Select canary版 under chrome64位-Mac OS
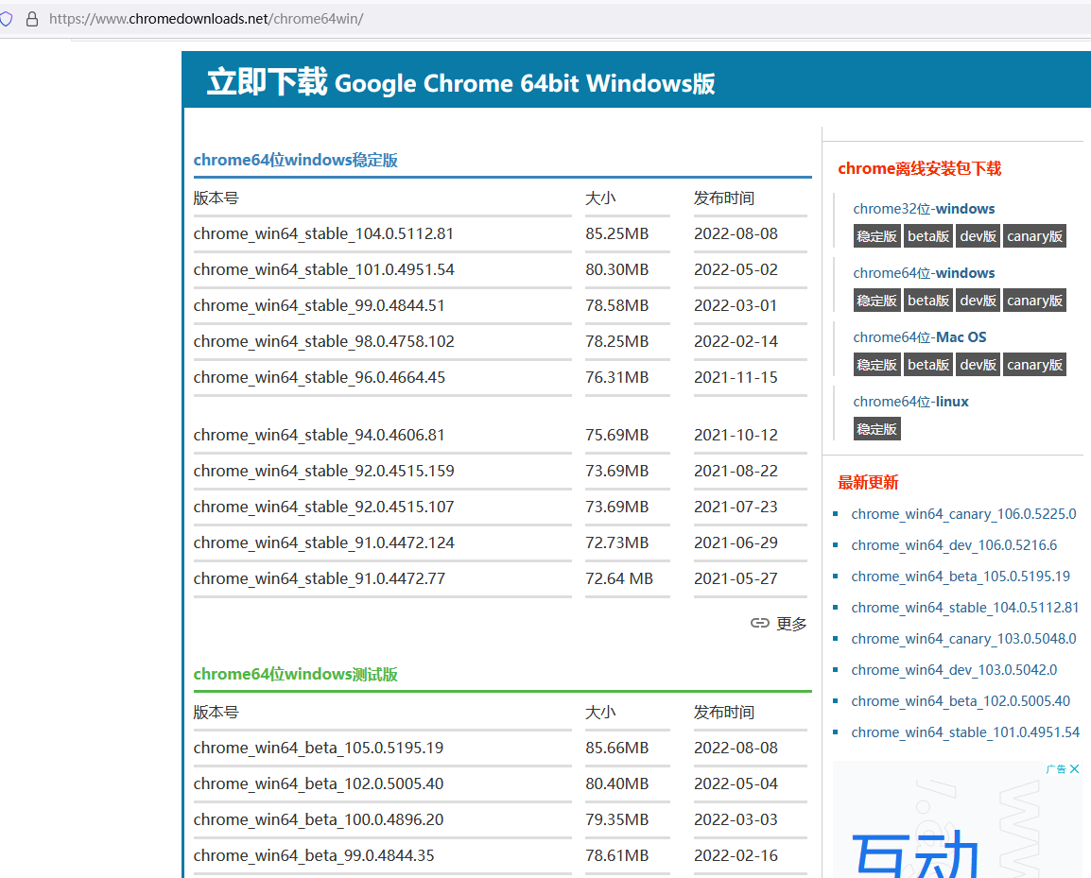The width and height of the screenshot is (1091, 878). tap(1034, 365)
